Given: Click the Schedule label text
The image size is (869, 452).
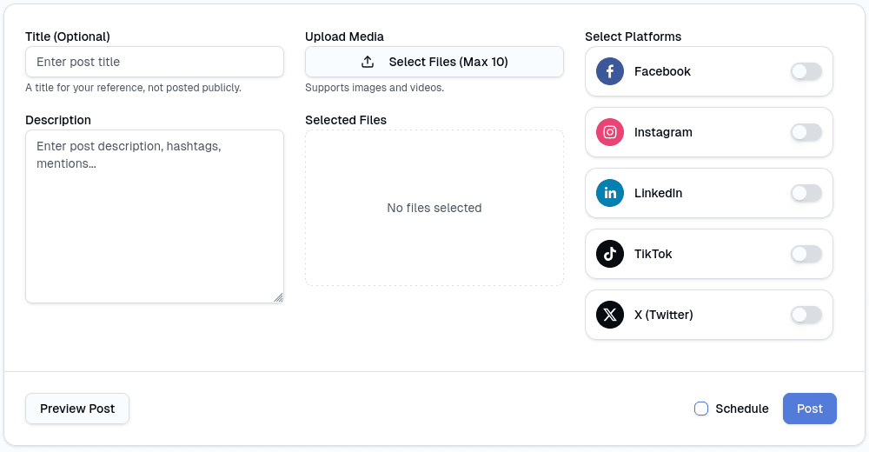Looking at the screenshot, I should click(x=741, y=409).
